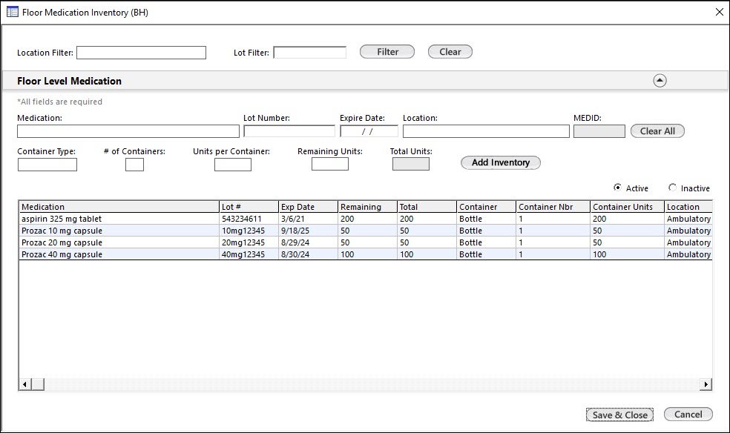Select the Prozac 40 mg capsule row

(119, 254)
